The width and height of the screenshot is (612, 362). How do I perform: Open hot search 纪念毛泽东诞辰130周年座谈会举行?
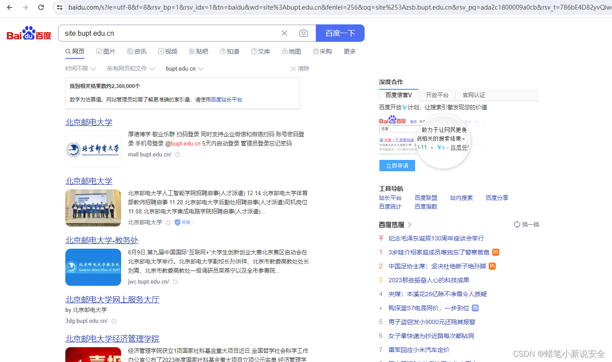[436, 238]
